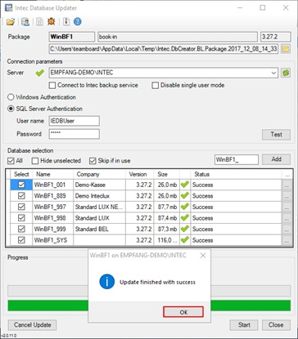
Task: Expand the Server dropdown arrow
Action: tap(273, 73)
